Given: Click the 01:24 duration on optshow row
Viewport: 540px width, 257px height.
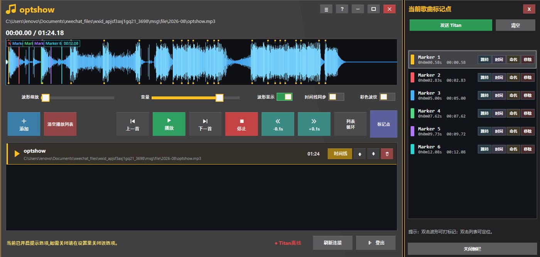Looking at the screenshot, I should [x=314, y=154].
